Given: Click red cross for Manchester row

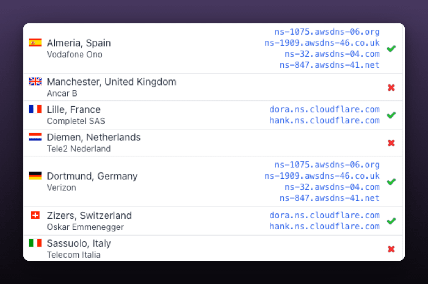Looking at the screenshot, I should tap(391, 87).
